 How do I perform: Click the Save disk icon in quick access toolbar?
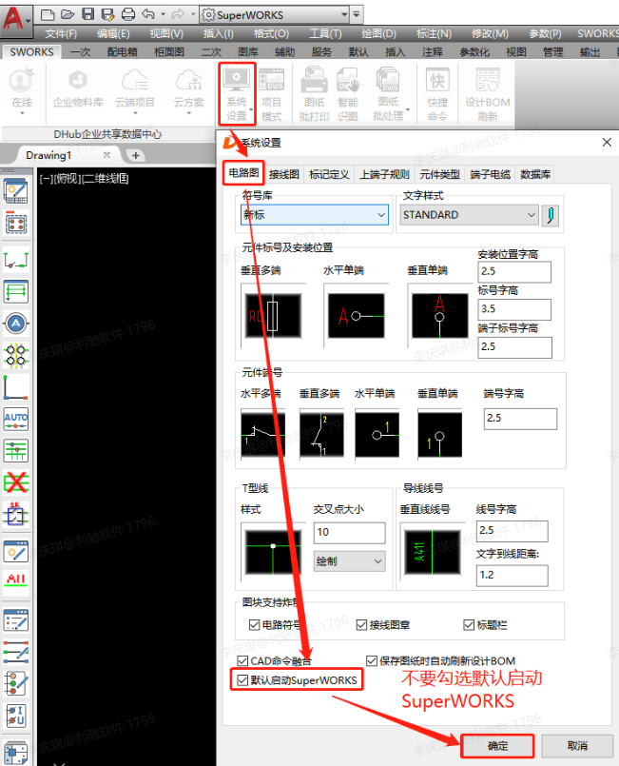pyautogui.click(x=87, y=14)
